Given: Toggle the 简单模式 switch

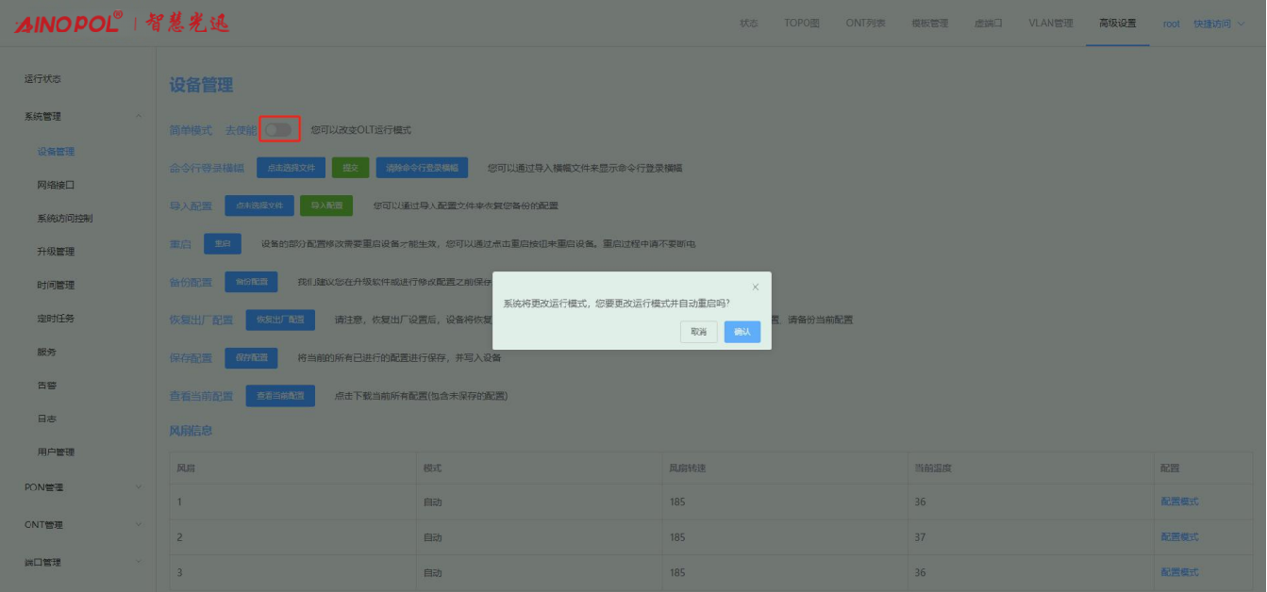Looking at the screenshot, I should pyautogui.click(x=279, y=129).
